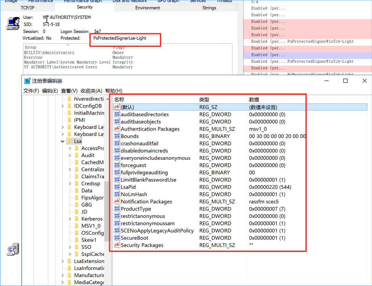
Task: Select the MSV1_0 subkey
Action: (x=91, y=226)
